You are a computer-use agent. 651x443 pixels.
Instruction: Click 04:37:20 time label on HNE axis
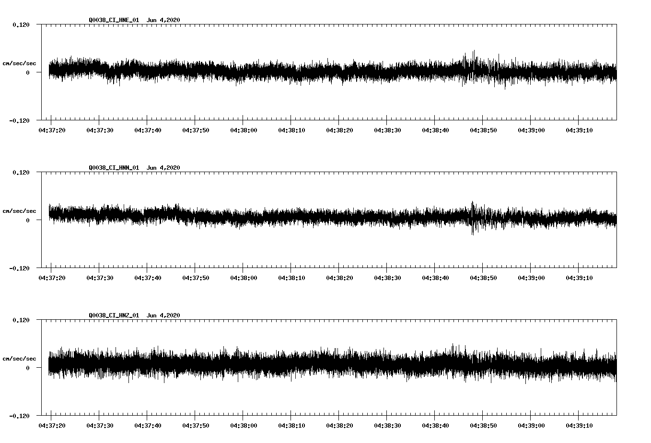tap(52, 130)
